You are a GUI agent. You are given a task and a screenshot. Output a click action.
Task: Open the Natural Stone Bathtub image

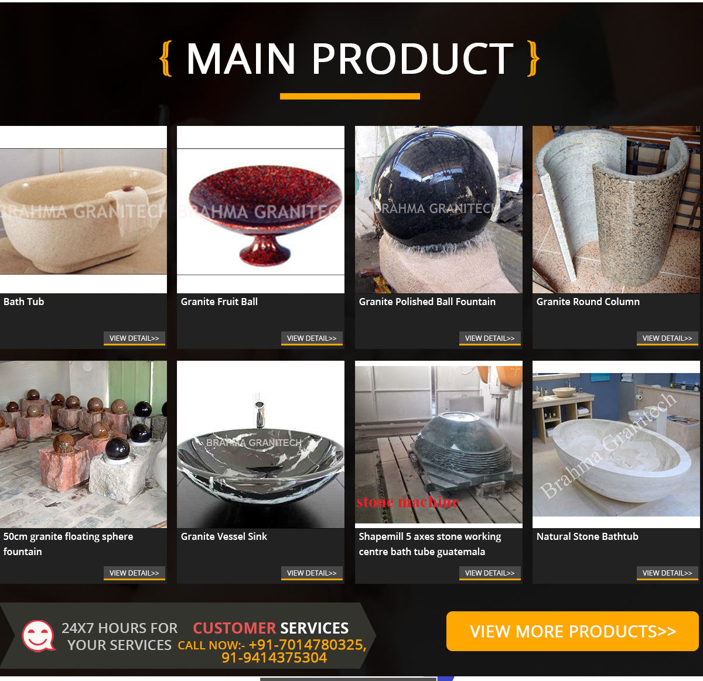616,444
